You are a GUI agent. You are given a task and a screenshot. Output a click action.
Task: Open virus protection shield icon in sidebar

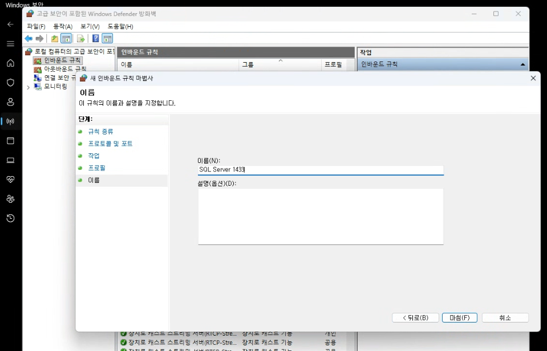click(x=10, y=82)
